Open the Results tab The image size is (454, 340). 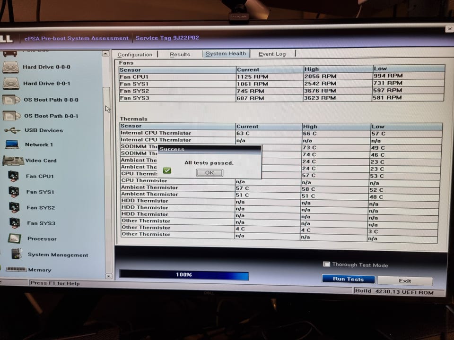tap(180, 54)
